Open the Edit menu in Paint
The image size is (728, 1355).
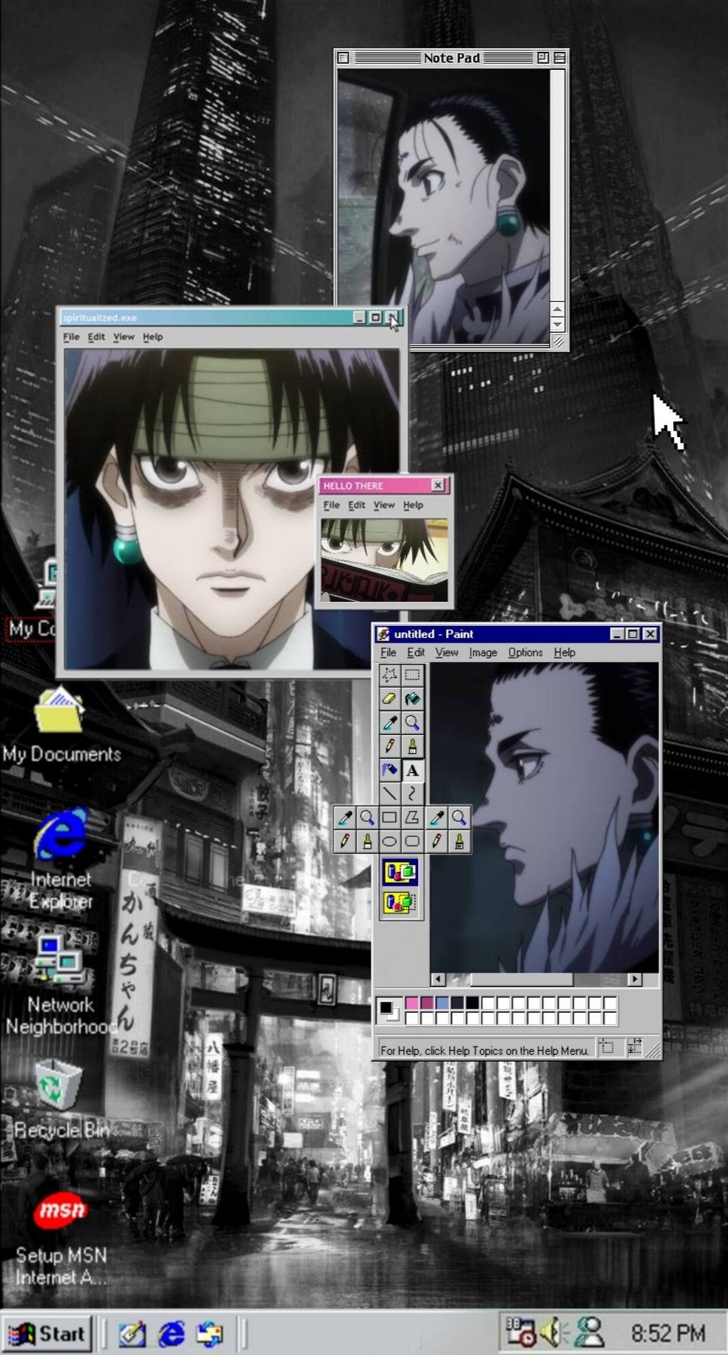[416, 652]
